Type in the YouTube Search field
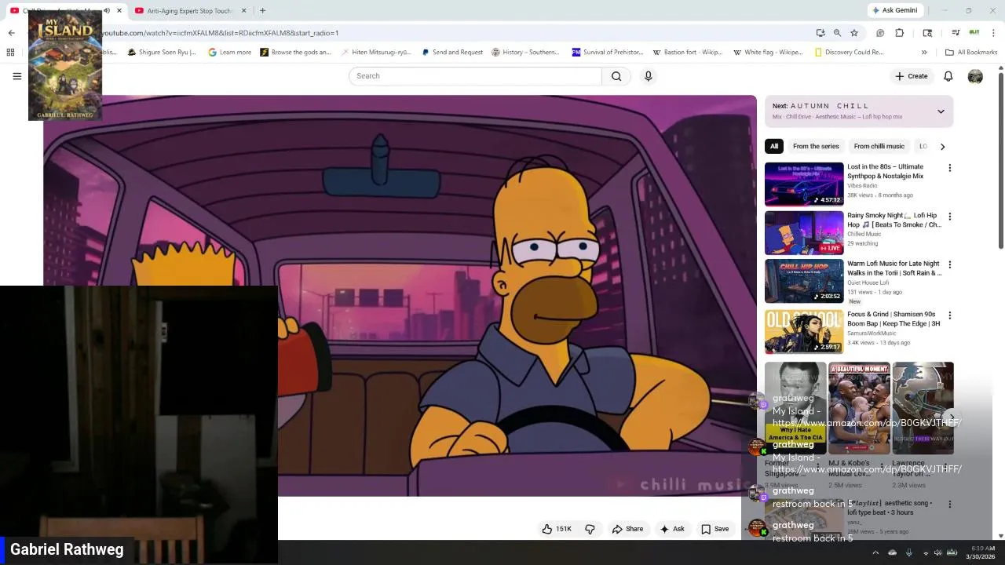Screen dimensions: 1005x565 [475, 76]
